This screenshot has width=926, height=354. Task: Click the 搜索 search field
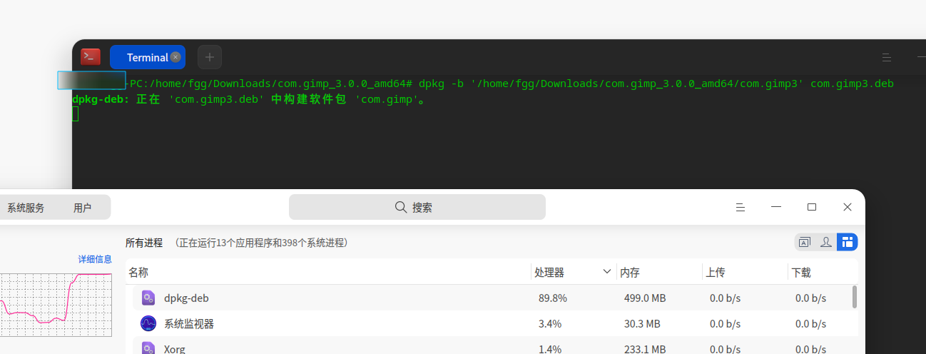point(417,207)
